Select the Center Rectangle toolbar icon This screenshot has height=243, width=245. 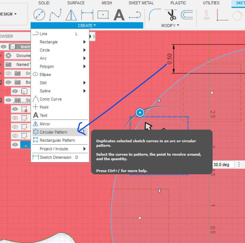[x=103, y=15]
